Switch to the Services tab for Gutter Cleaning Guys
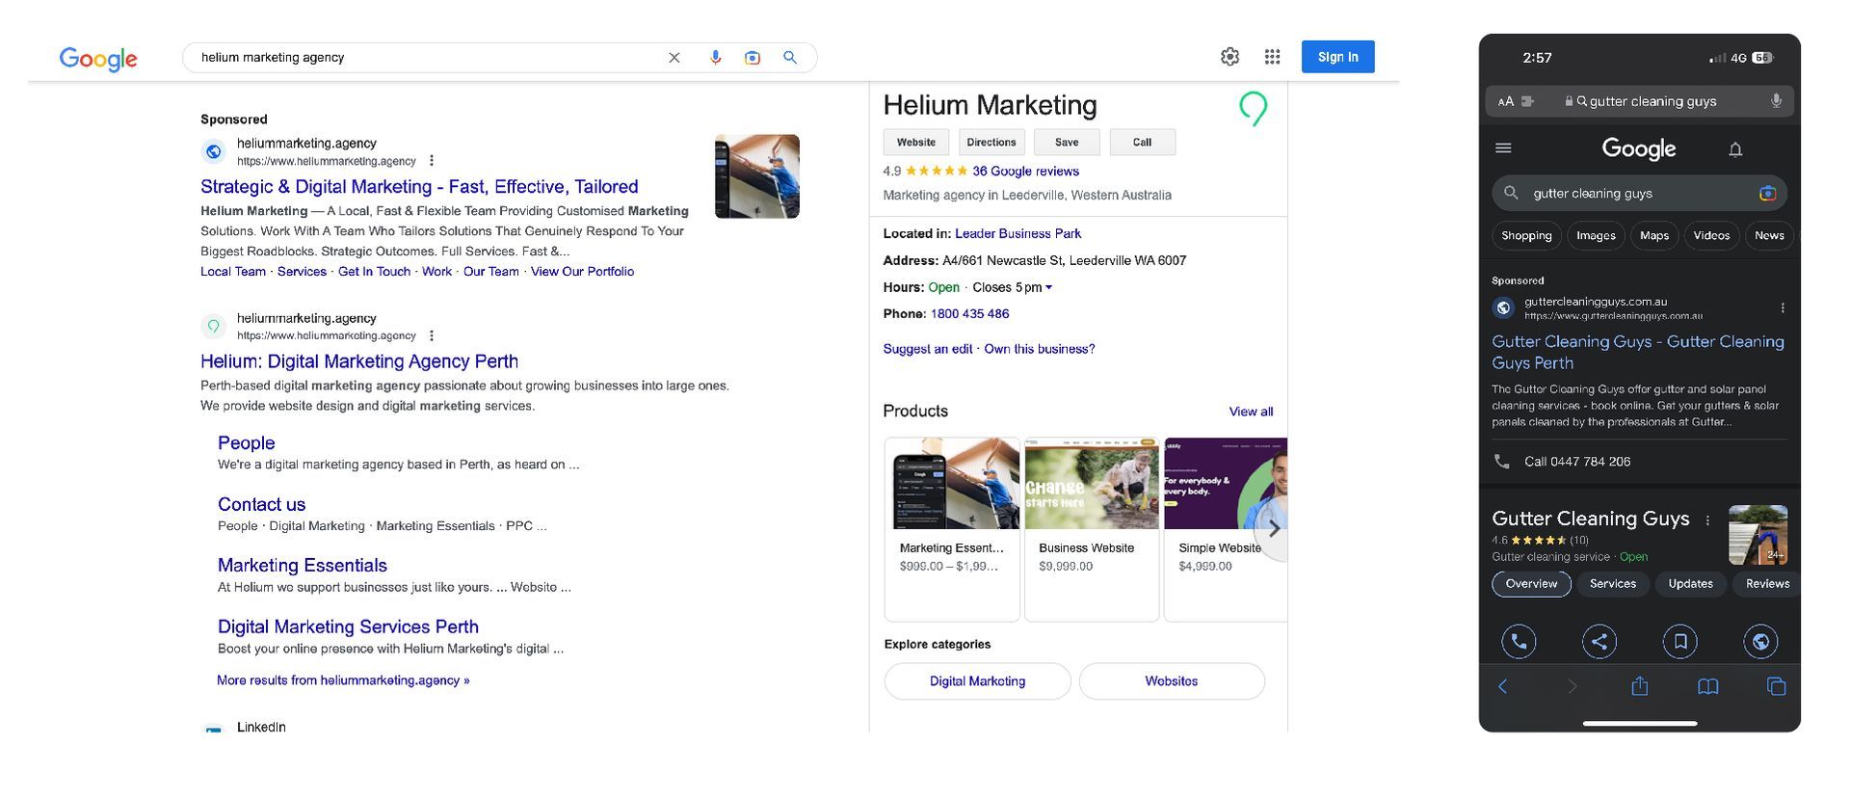This screenshot has width=1850, height=799. tap(1613, 584)
